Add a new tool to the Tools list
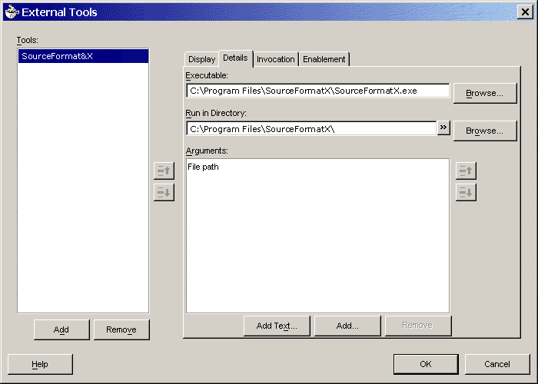Screen dimensions: 538x384 point(61,329)
